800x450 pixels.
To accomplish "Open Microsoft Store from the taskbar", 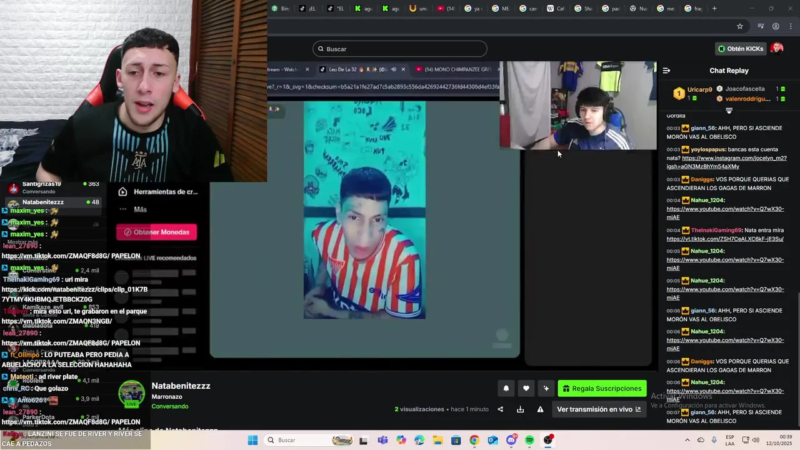I will click(x=456, y=440).
